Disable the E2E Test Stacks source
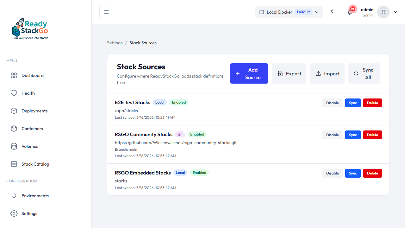405x228 pixels. (332, 103)
